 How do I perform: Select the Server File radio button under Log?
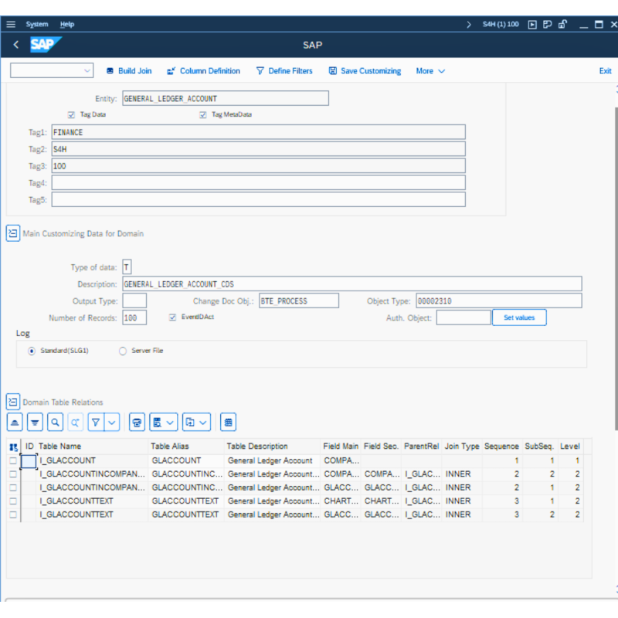tap(121, 351)
